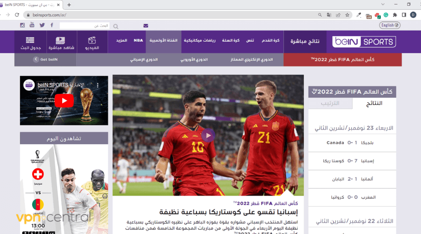Select القناة الأولمبية menu item
Viewport: 421px width, 234px height.
164,41
